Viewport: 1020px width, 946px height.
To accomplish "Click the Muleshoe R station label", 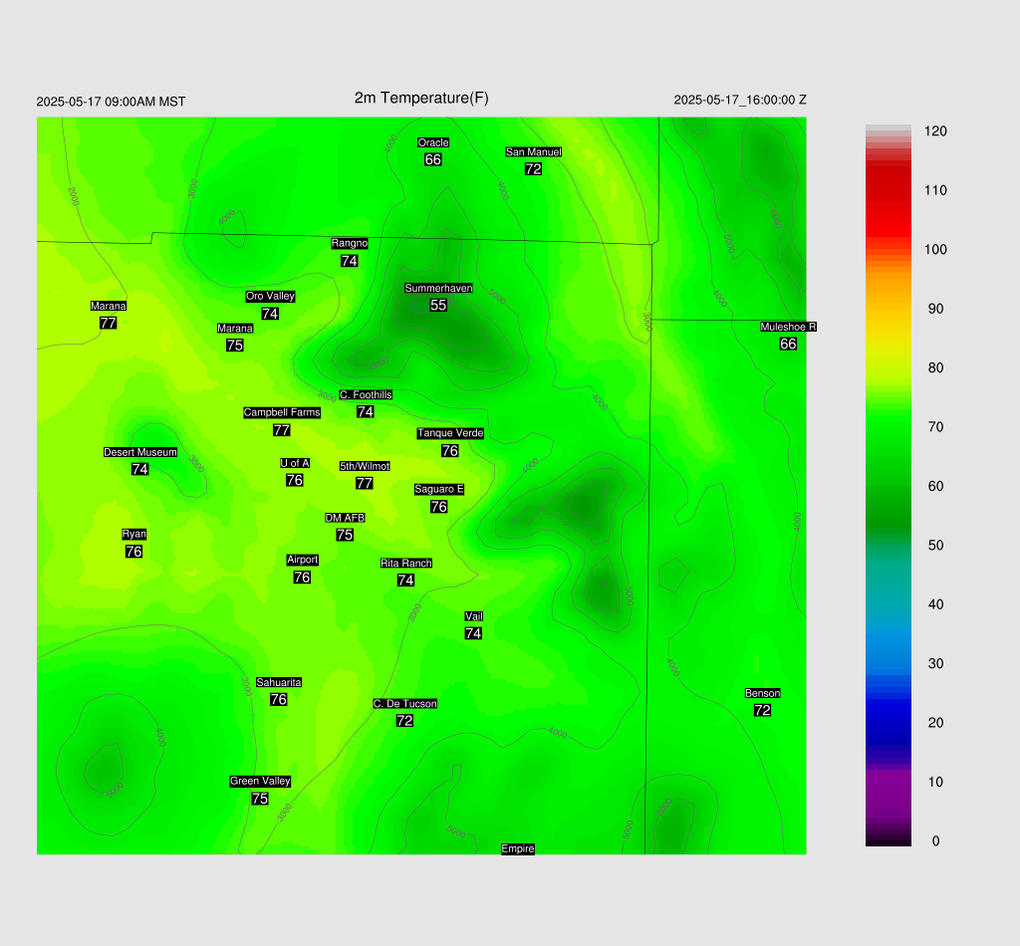I will [789, 327].
